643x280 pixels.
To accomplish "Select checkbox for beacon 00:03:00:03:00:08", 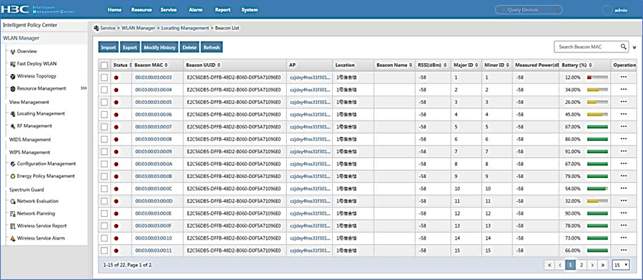I will (104, 139).
